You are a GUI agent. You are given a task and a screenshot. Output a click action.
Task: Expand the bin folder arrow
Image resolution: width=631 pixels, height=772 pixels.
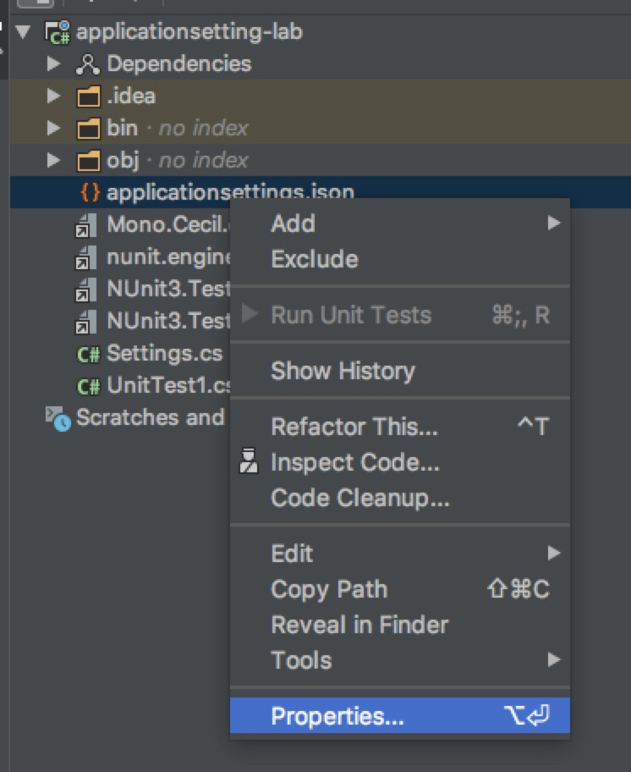pos(54,129)
